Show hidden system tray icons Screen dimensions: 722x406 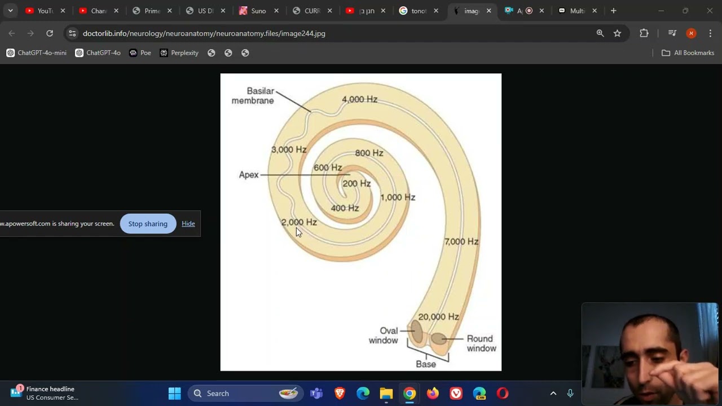(553, 393)
